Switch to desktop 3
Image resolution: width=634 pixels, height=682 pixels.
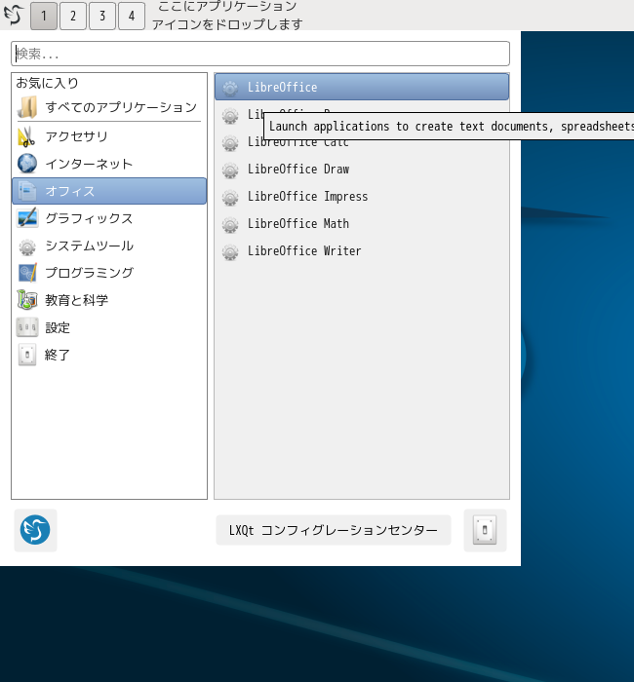[x=102, y=17]
